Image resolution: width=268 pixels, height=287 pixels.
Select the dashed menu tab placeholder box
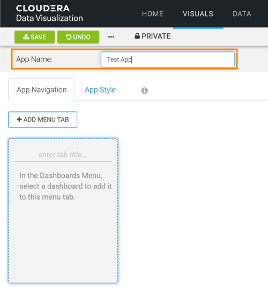pos(63,210)
